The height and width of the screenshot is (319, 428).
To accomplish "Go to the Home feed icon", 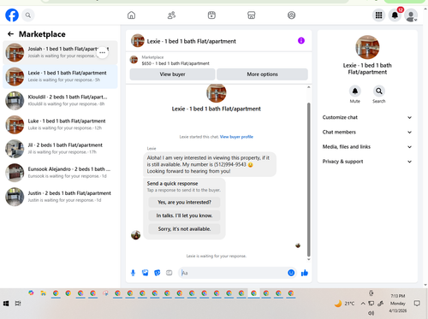I will pyautogui.click(x=131, y=15).
